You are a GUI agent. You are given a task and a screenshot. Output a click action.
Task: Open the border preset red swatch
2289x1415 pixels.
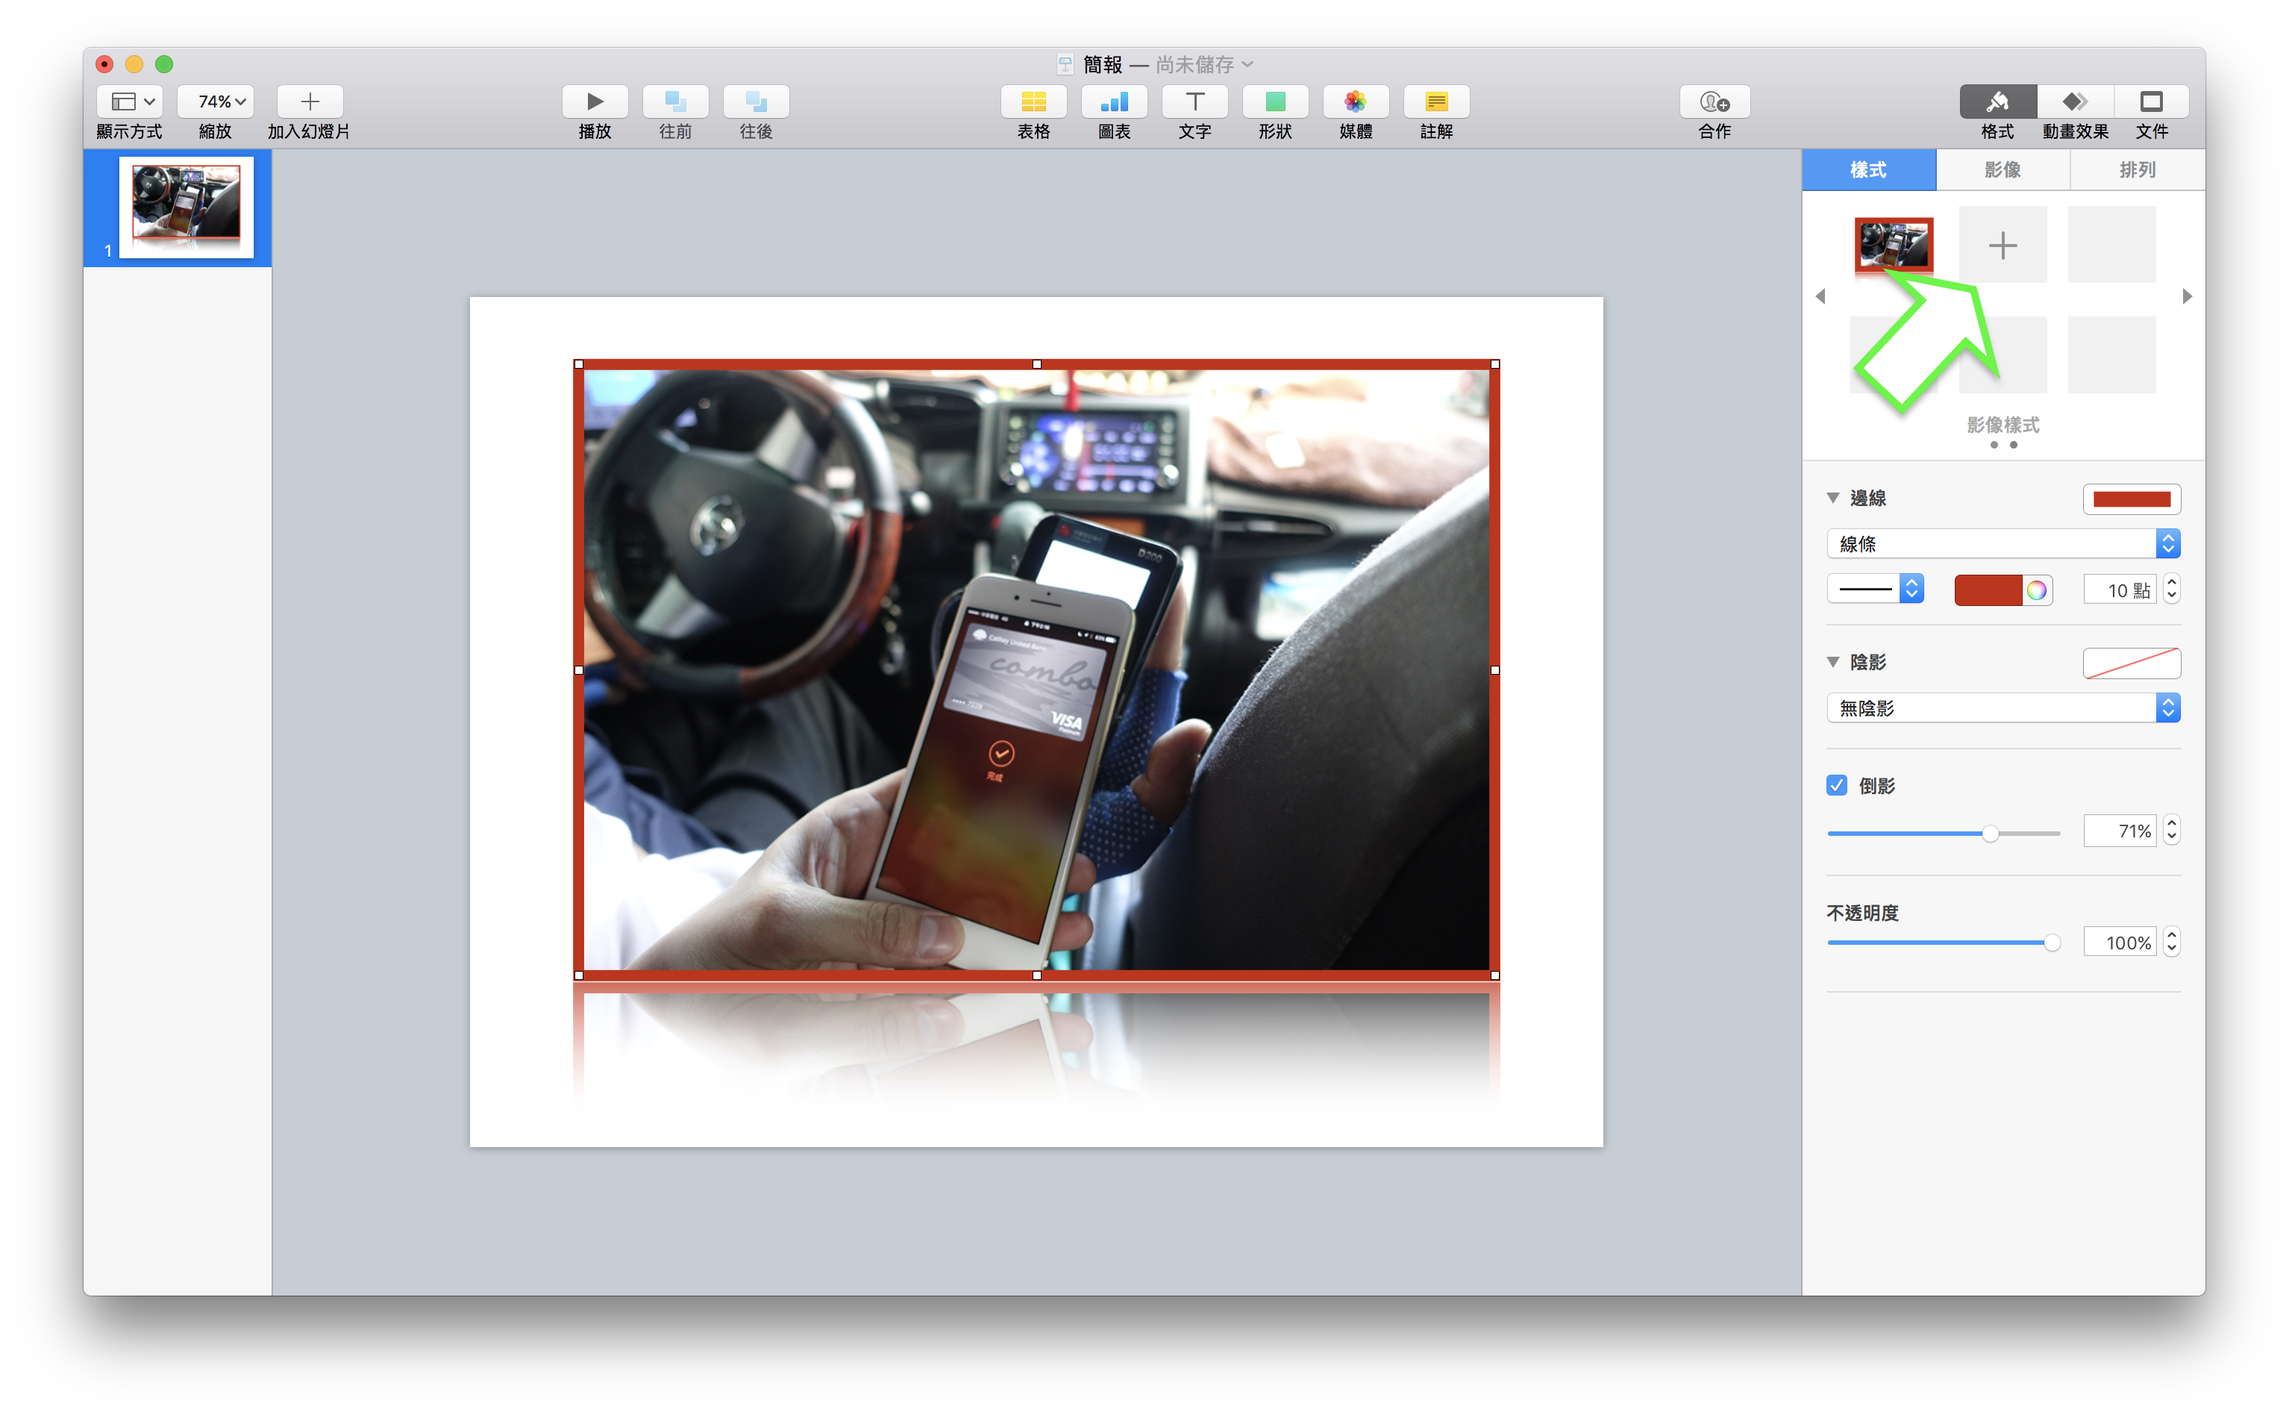click(x=2132, y=499)
